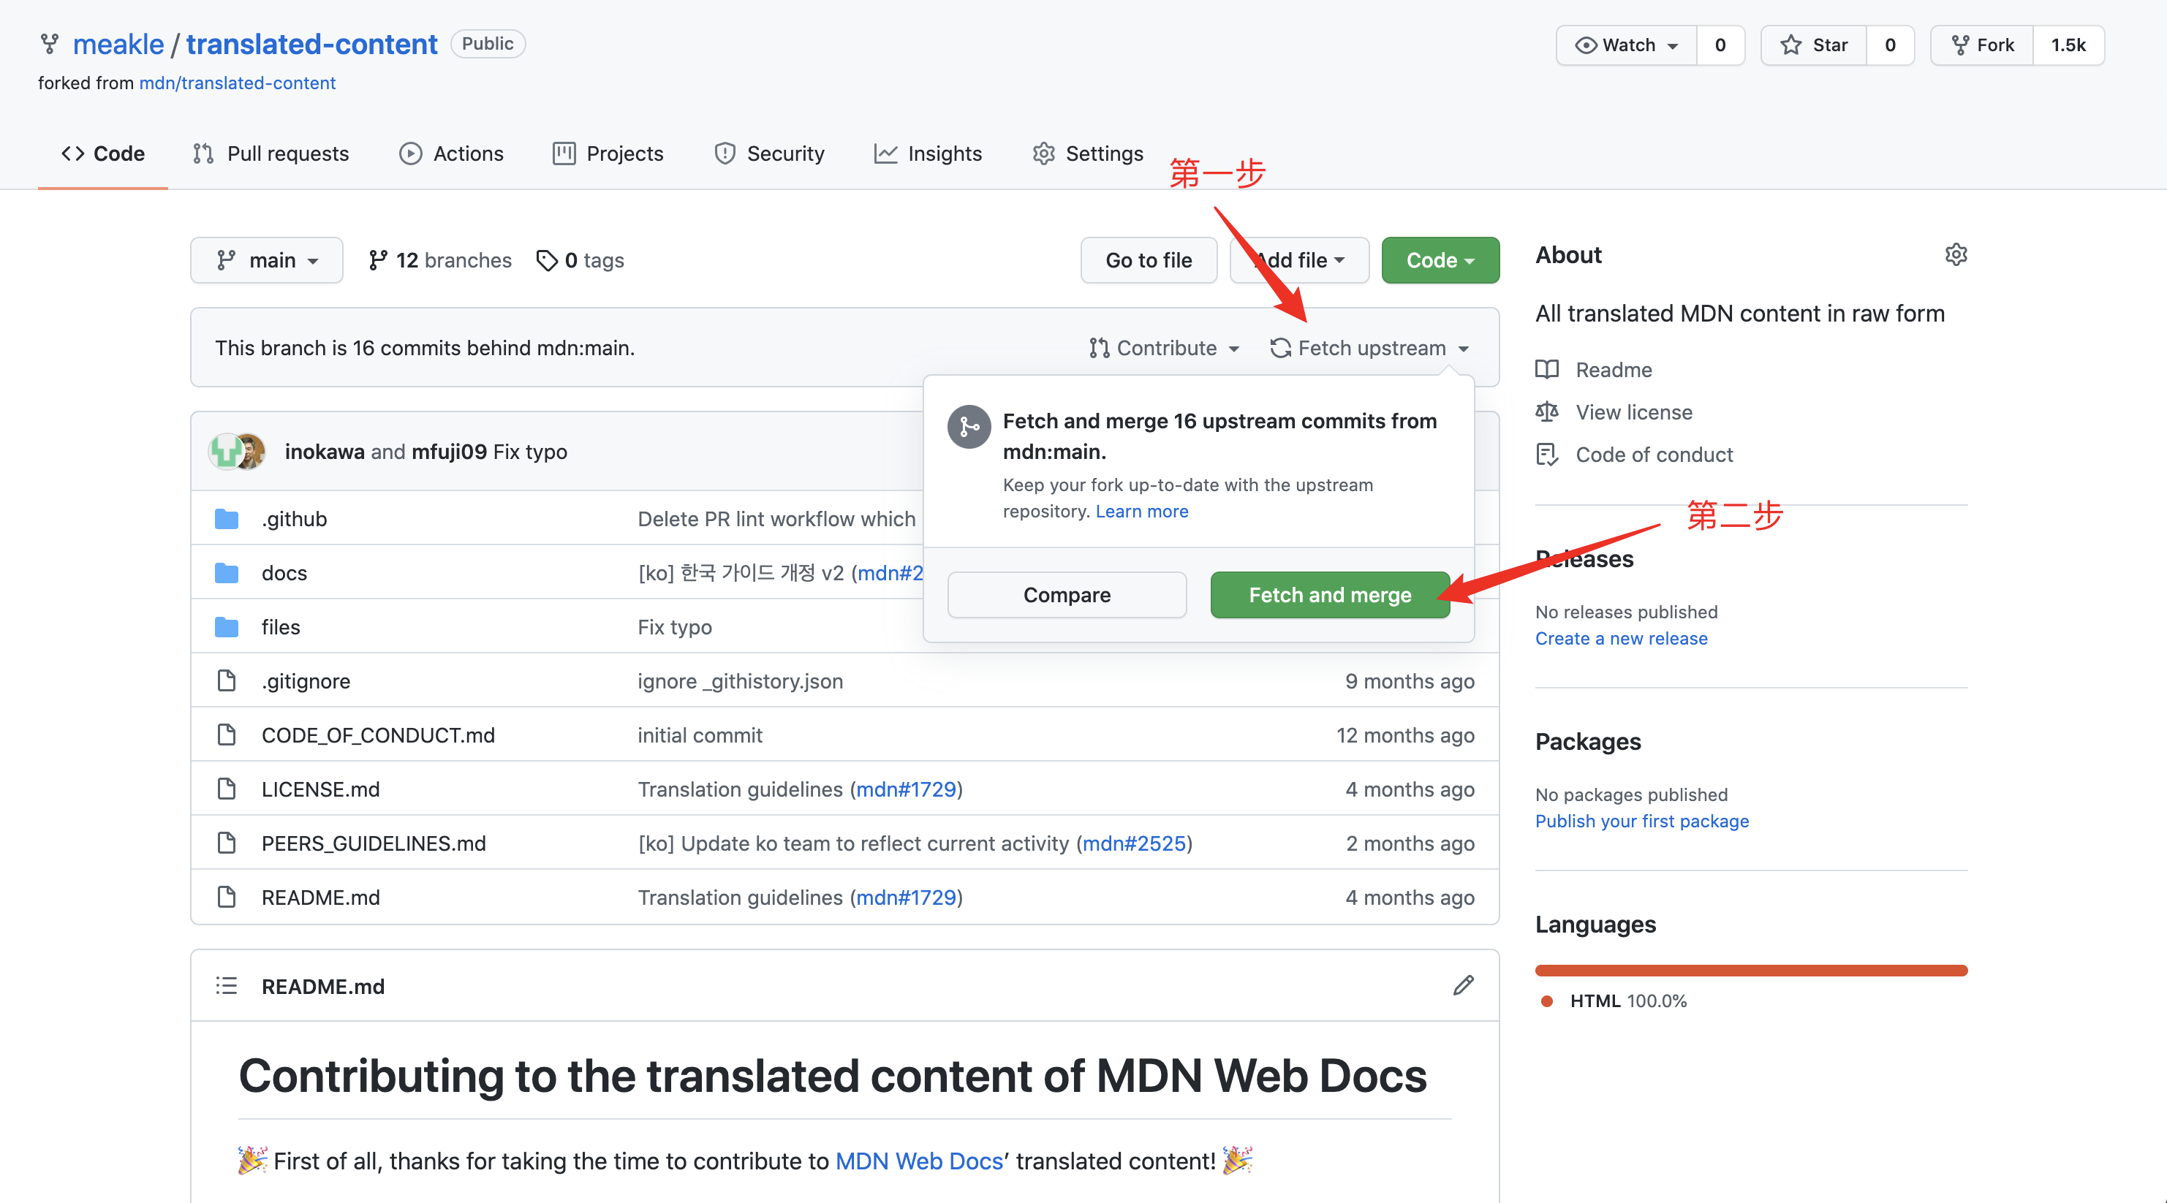The width and height of the screenshot is (2167, 1203).
Task: Toggle Watch on this repository
Action: click(x=1627, y=45)
